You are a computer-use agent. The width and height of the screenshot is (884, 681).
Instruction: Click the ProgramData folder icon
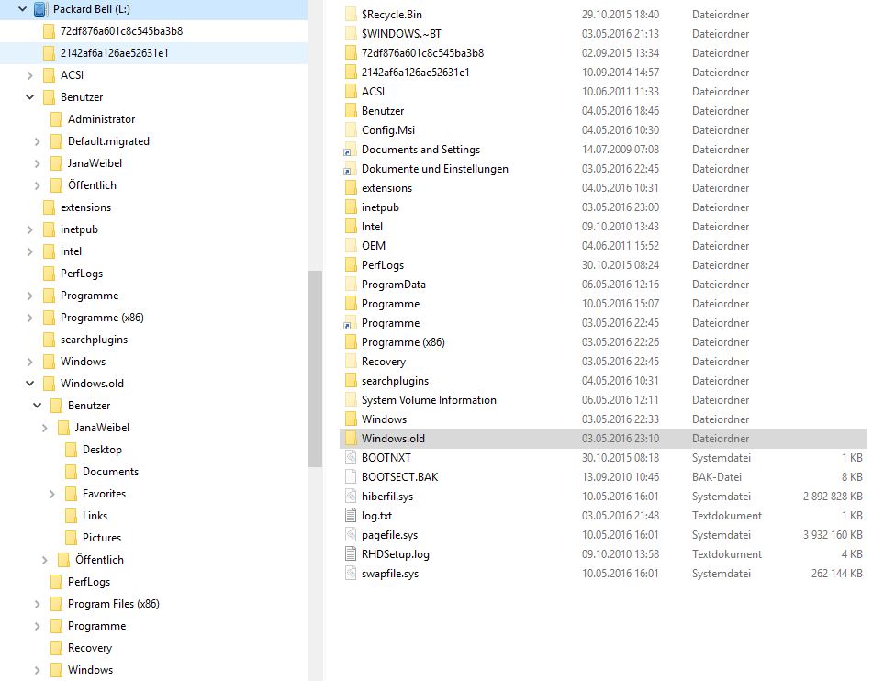tap(350, 285)
